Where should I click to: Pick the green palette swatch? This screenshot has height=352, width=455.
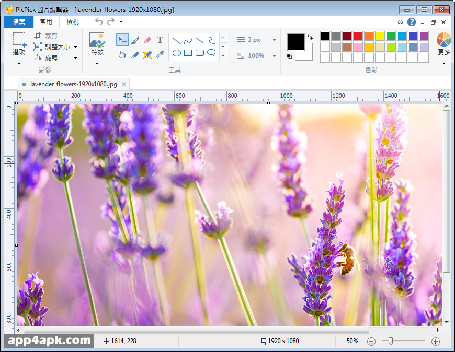391,36
